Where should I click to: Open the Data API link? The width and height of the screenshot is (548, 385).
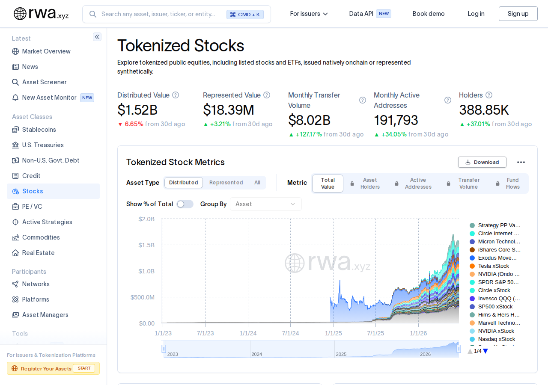[370, 14]
